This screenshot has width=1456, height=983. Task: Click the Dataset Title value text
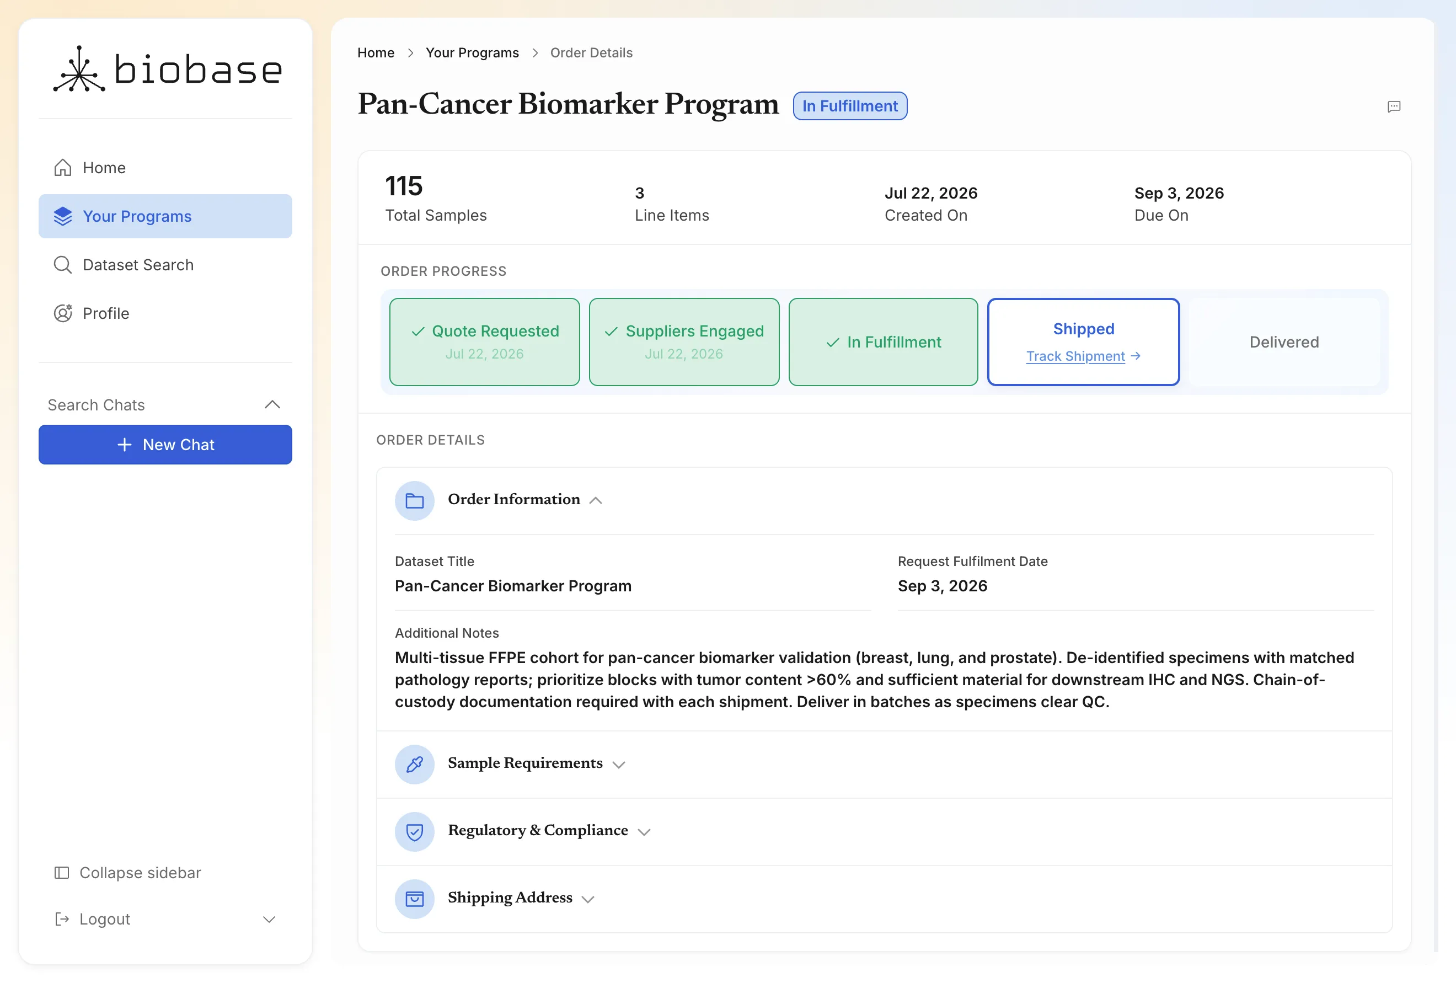click(513, 586)
